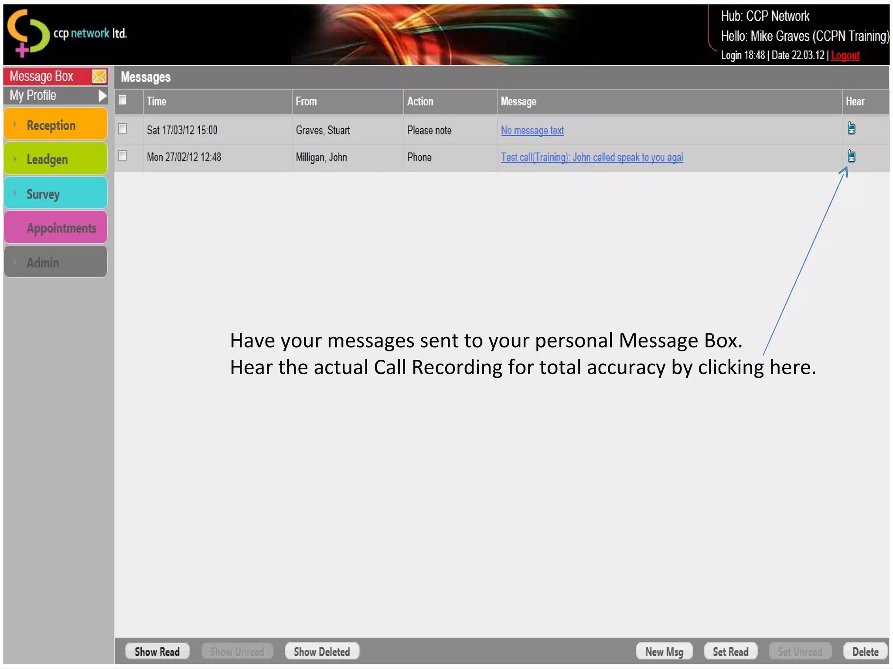This screenshot has width=893, height=669.
Task: Hear the Milligan, John phone call recording
Action: point(851,156)
